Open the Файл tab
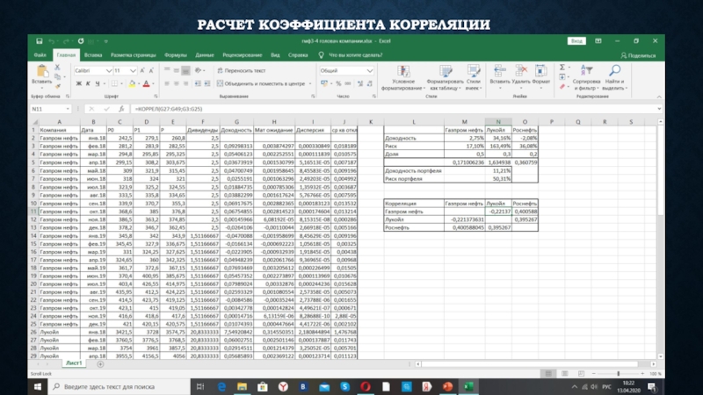This screenshot has height=395, width=703. (40, 55)
